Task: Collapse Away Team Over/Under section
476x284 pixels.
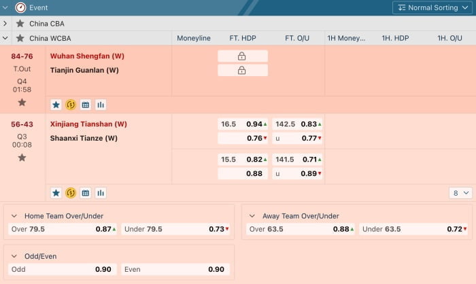Action: tap(252, 216)
